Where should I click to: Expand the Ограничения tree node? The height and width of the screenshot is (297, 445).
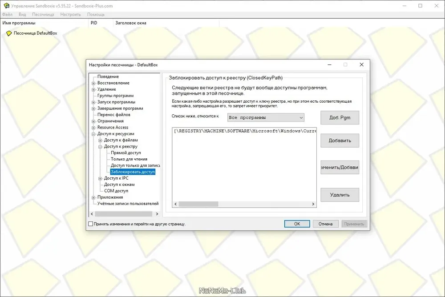tap(93, 121)
